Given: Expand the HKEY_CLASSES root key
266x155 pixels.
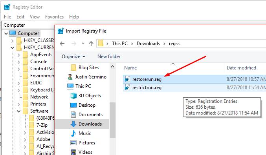Looking at the screenshot, I should (x=13, y=41).
